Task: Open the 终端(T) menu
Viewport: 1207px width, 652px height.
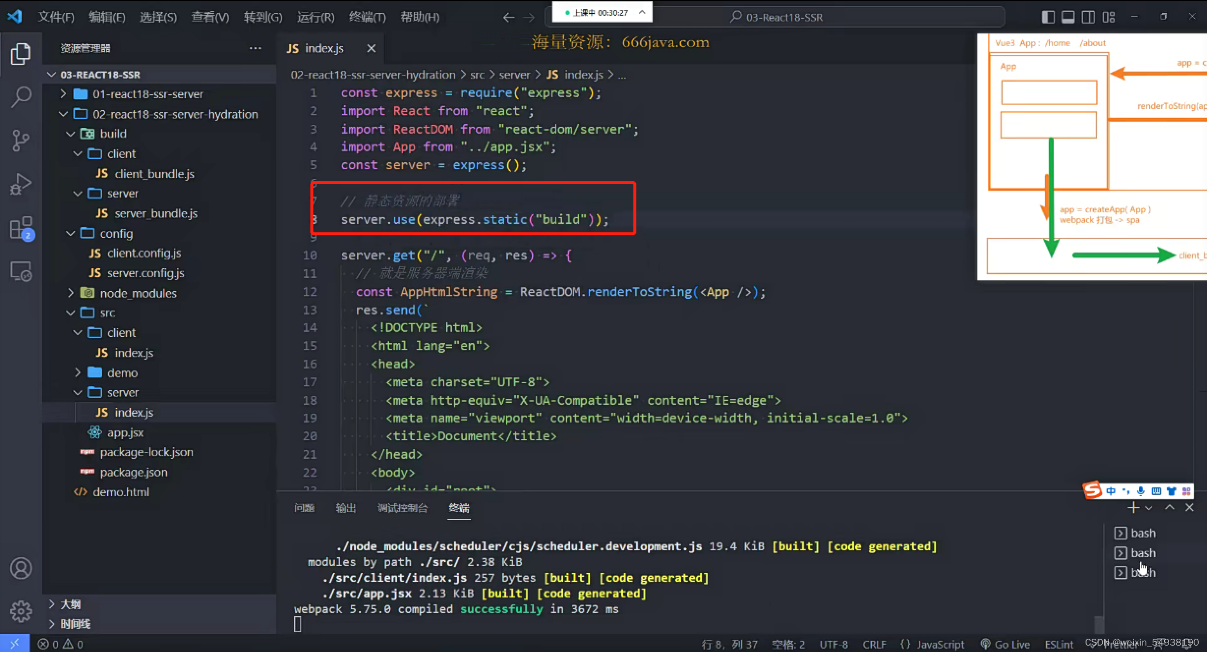Action: (x=367, y=17)
